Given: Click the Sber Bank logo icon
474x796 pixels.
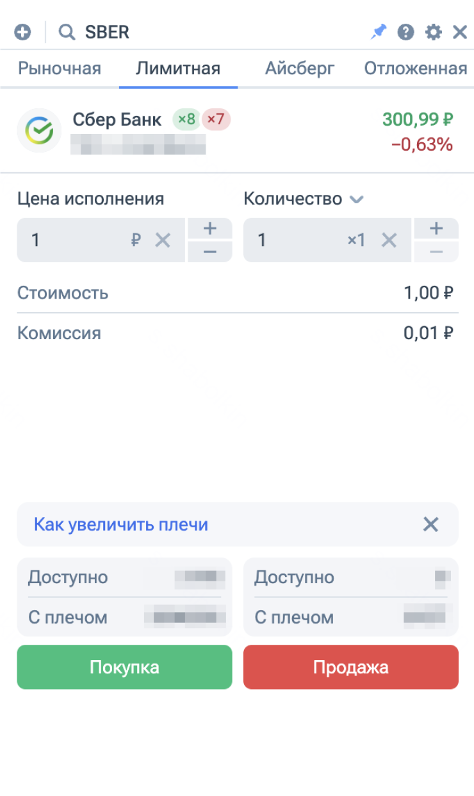Looking at the screenshot, I should (39, 130).
